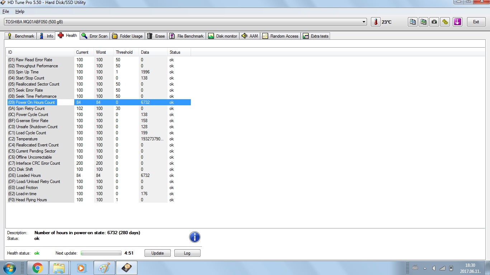Switch to the Extra tests tab

(316, 36)
